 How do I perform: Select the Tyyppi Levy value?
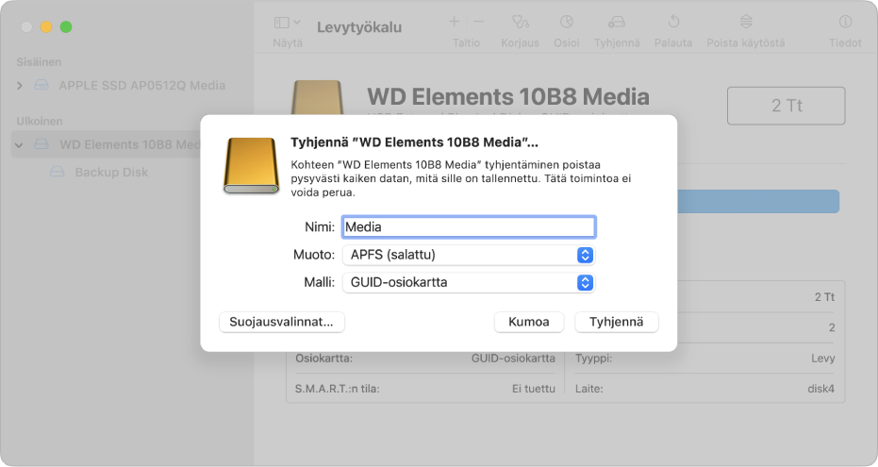(822, 359)
